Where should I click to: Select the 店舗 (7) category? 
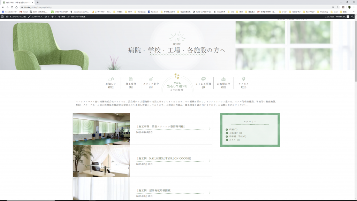(x=233, y=130)
